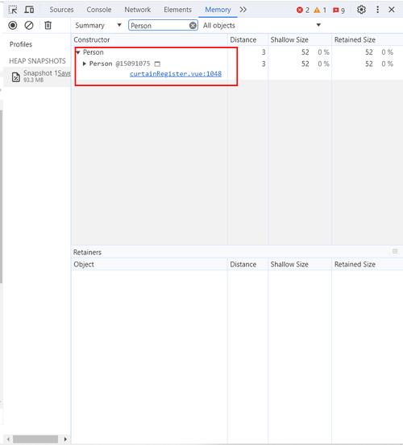Viewport: 403px width, 445px height.
Task: Click the record heap snapshot button
Action: (x=13, y=26)
